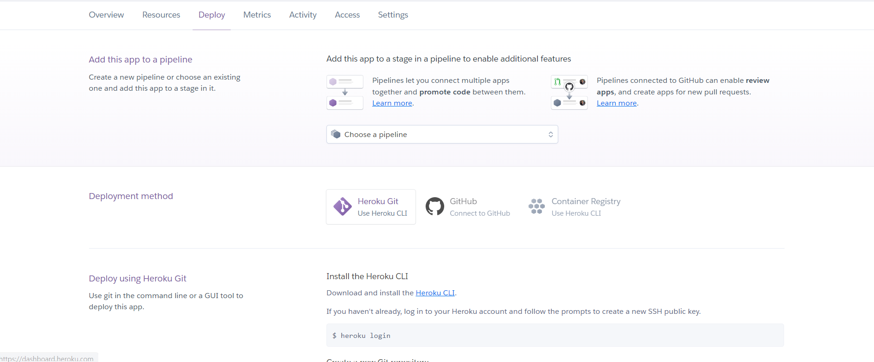This screenshot has height=362, width=874.
Task: Click the Container Registry hexagons icon
Action: pyautogui.click(x=536, y=206)
